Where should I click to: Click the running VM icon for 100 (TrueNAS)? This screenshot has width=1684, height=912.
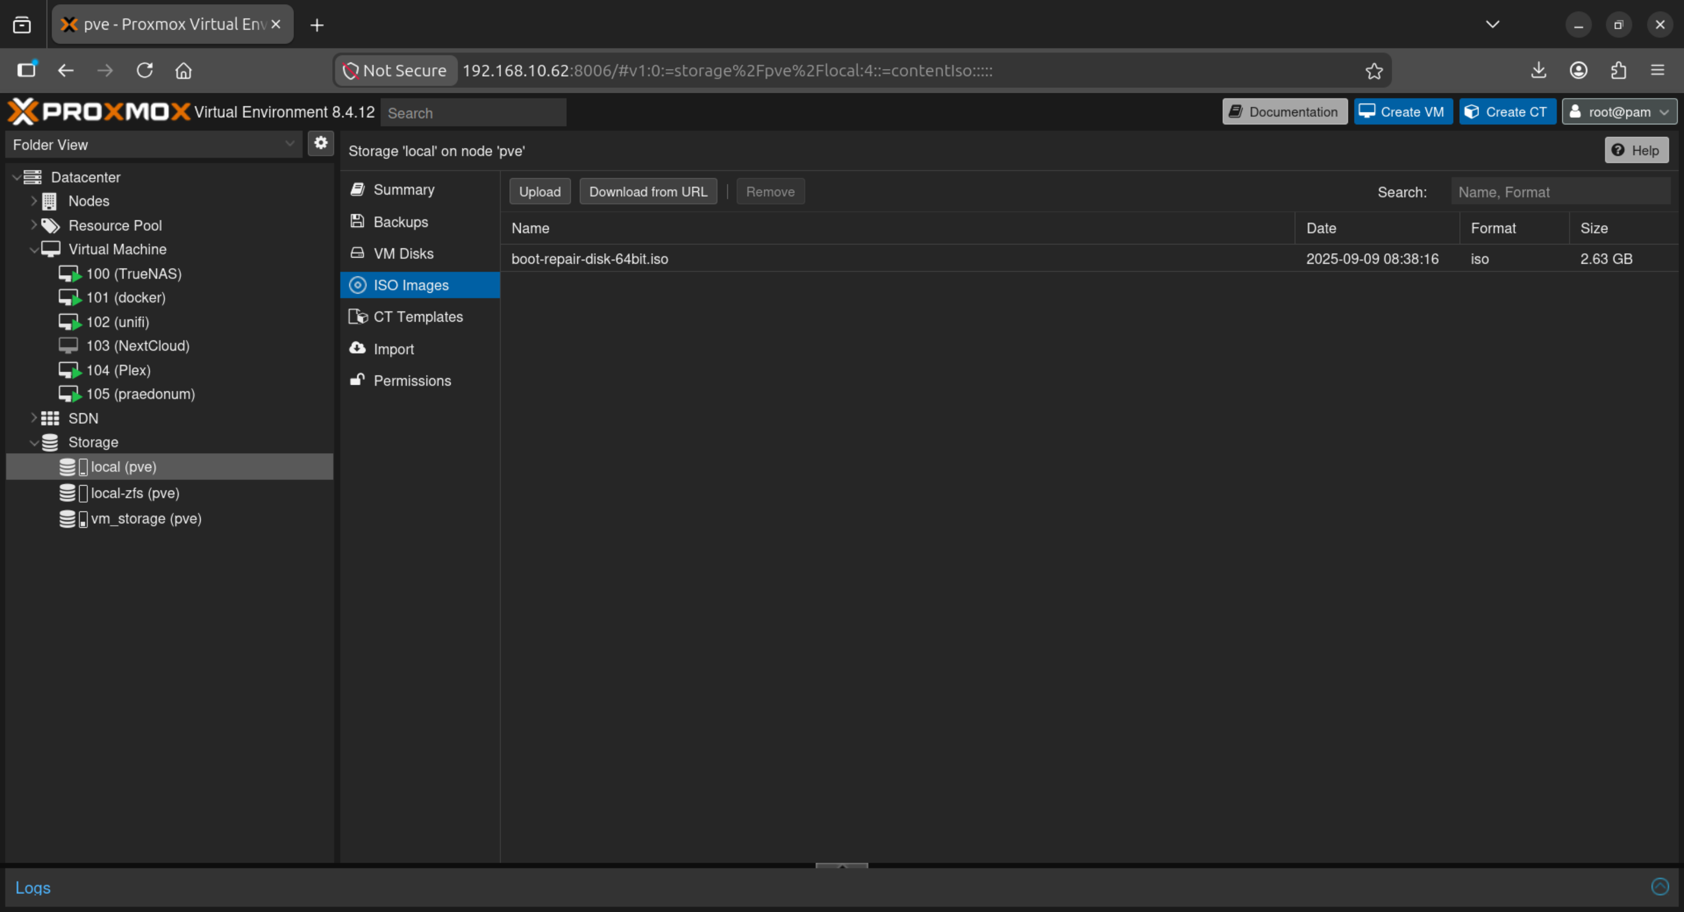tap(69, 274)
